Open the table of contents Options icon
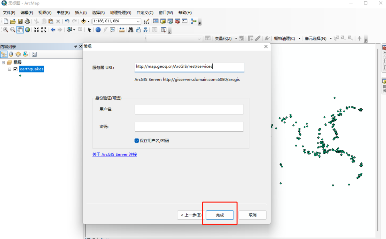 click(34, 54)
